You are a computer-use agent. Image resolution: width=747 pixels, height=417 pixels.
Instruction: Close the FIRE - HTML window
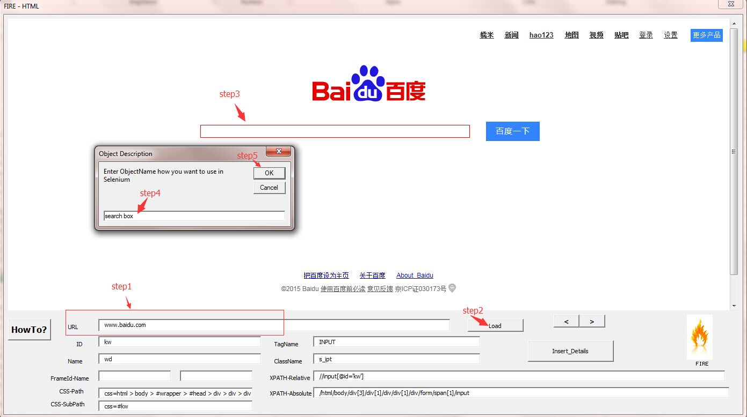pyautogui.click(x=731, y=4)
